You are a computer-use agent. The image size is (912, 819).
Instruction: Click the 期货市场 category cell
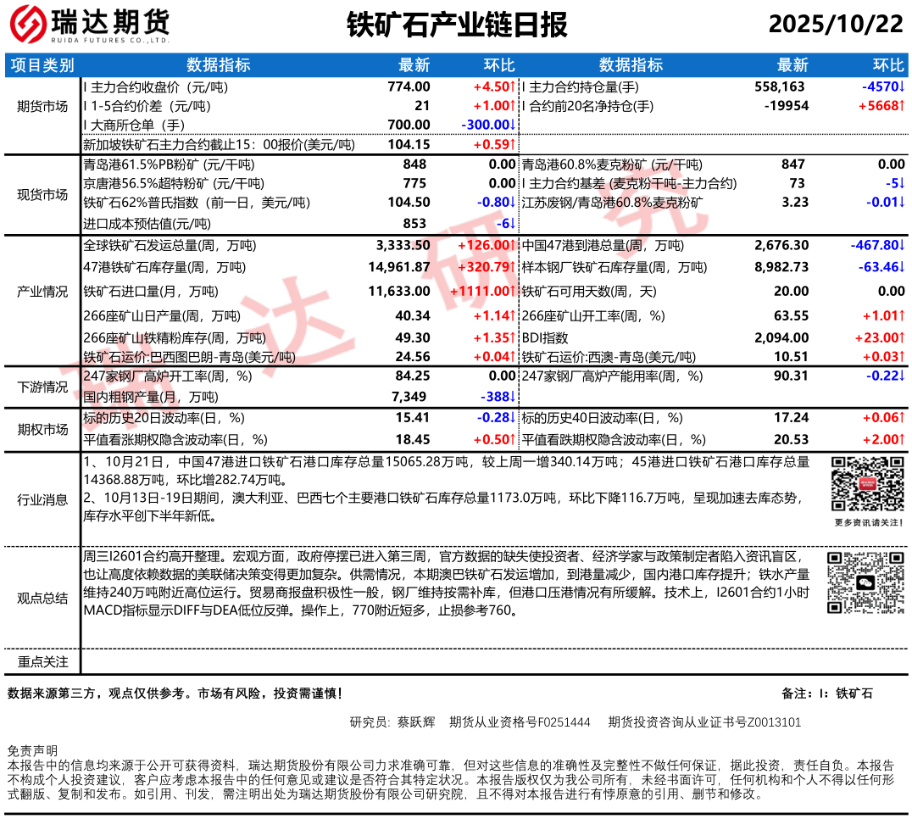coord(42,106)
